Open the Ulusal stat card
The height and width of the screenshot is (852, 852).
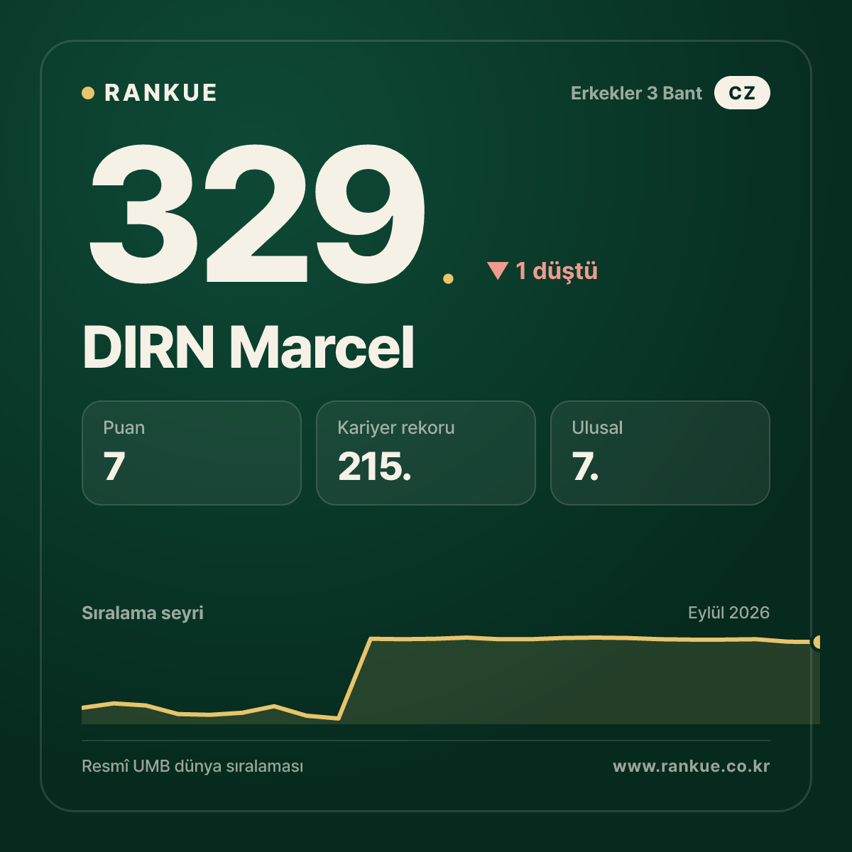660,453
